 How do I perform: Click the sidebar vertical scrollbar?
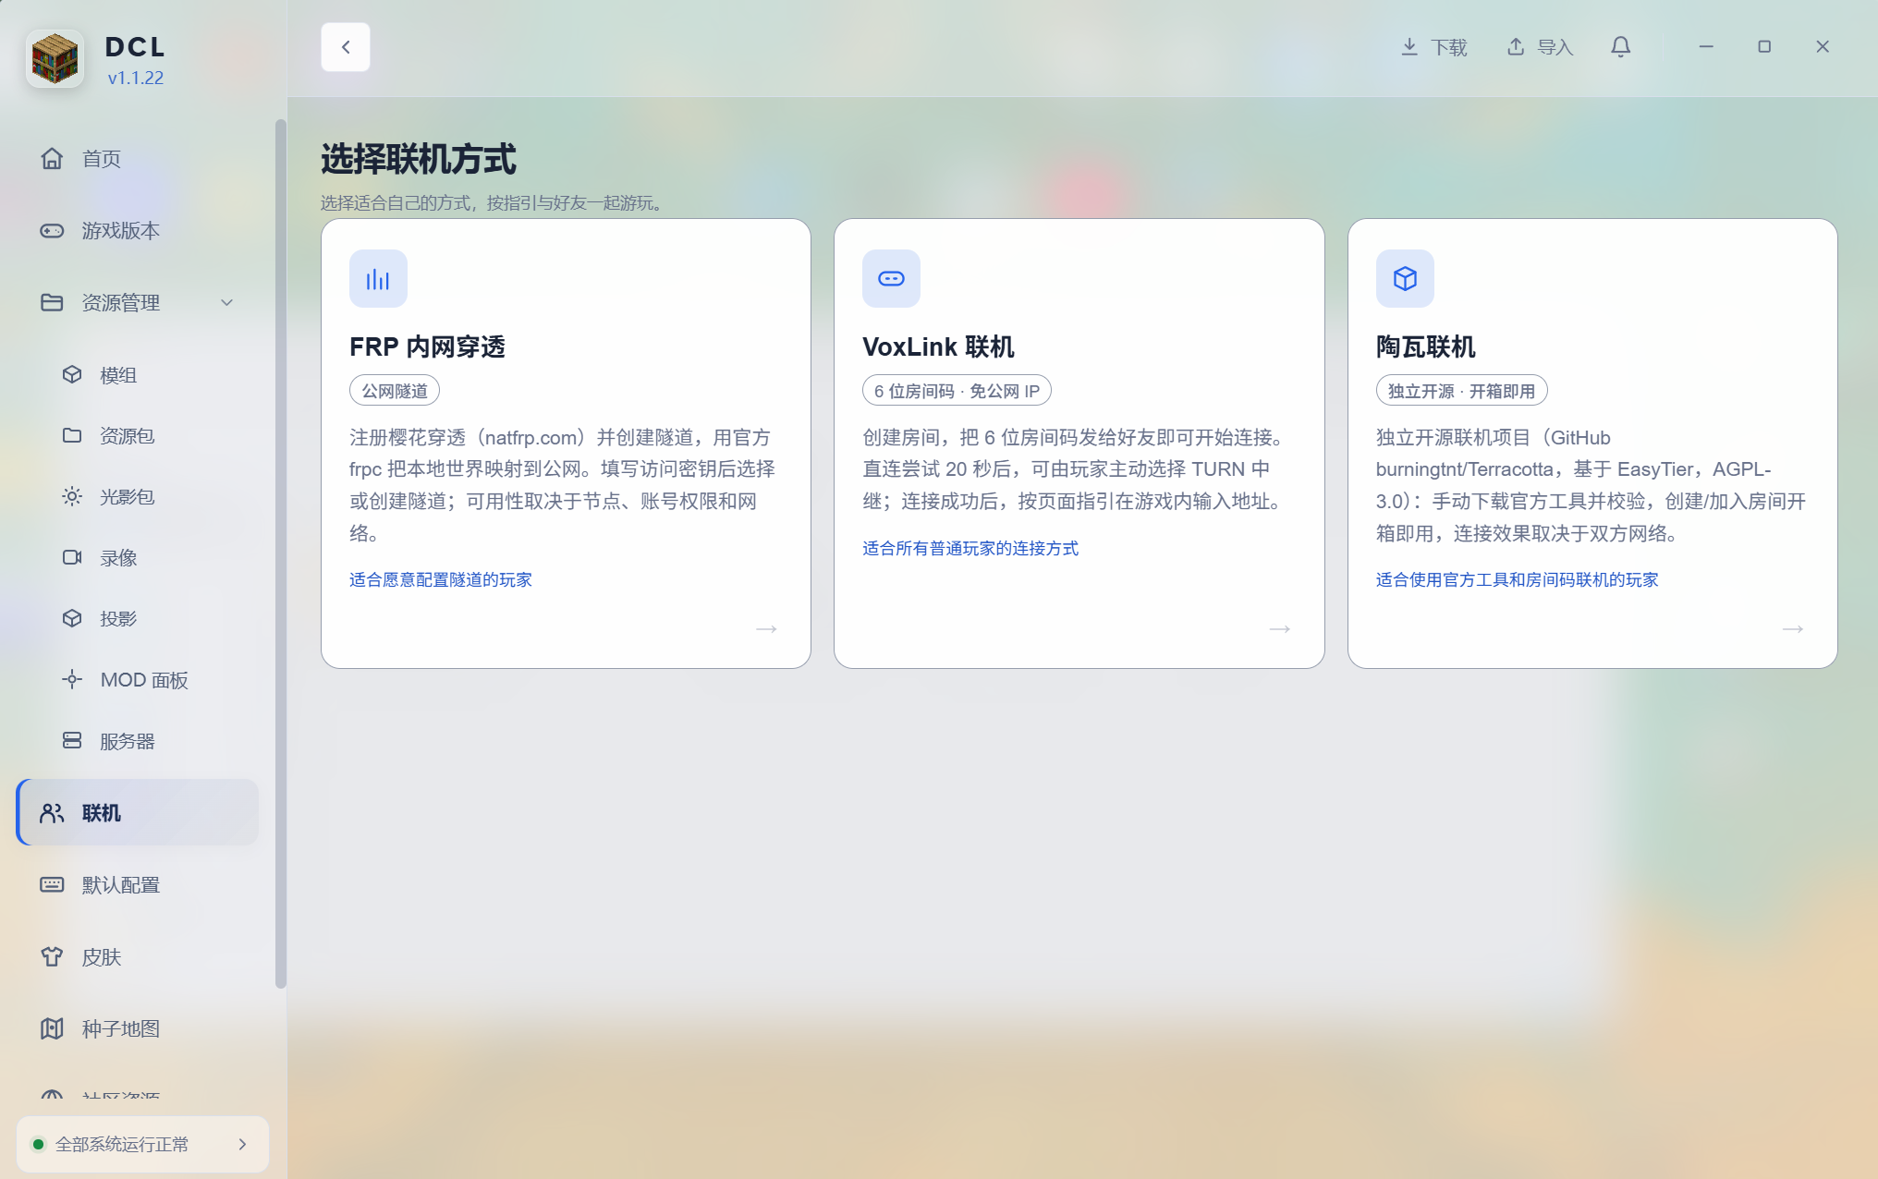[281, 553]
